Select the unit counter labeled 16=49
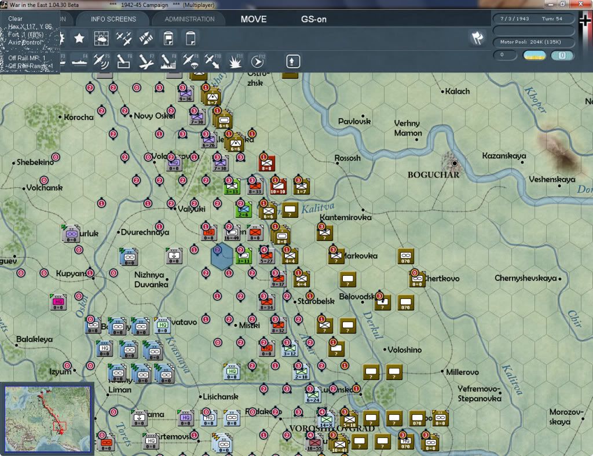593x456 pixels. pos(232,233)
